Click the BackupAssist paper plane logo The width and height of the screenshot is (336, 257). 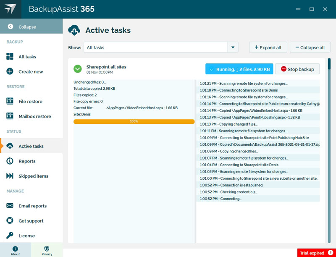[x=10, y=9]
